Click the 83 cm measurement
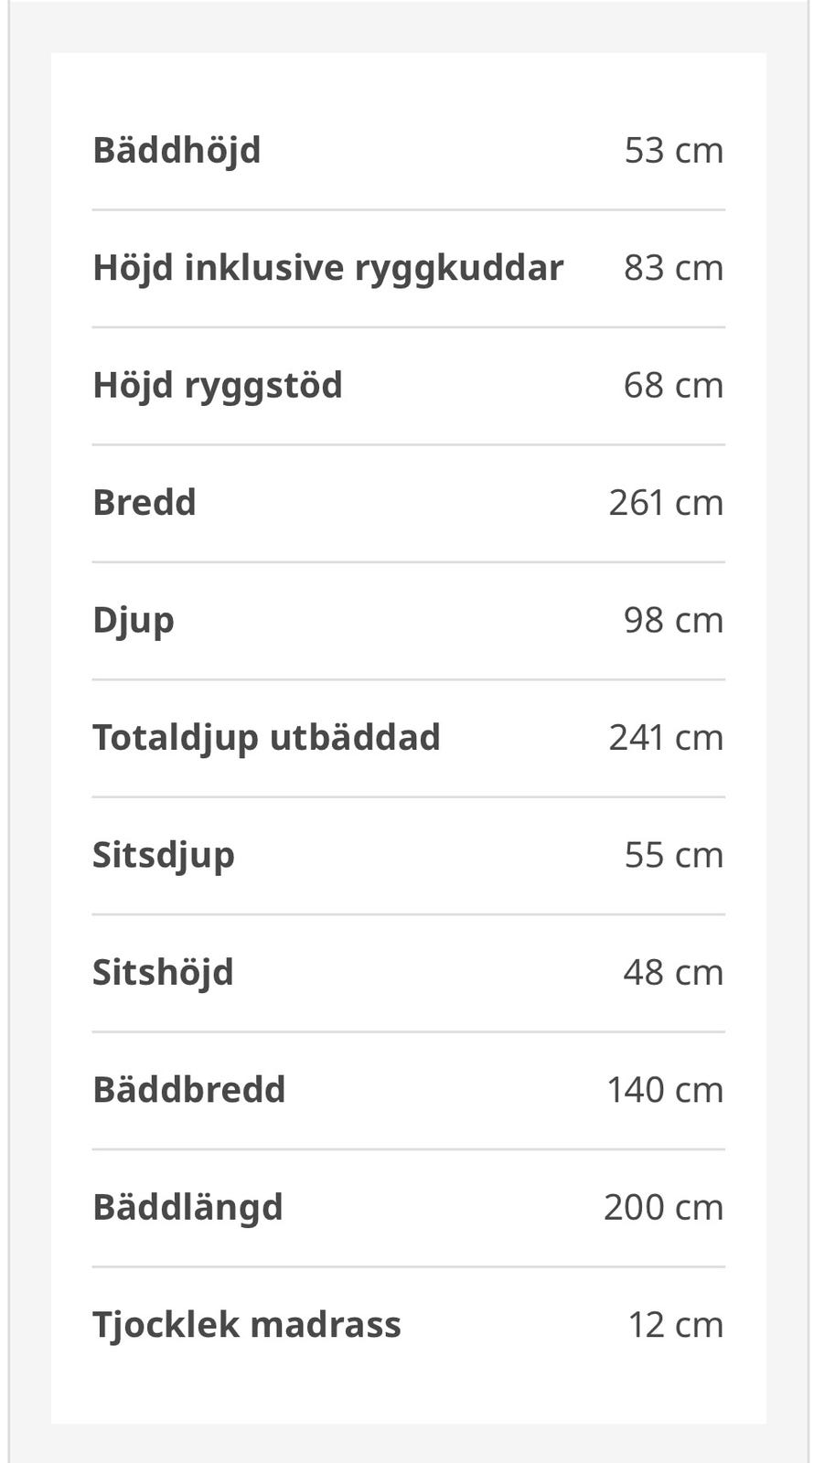814x1463 pixels. pos(674,268)
